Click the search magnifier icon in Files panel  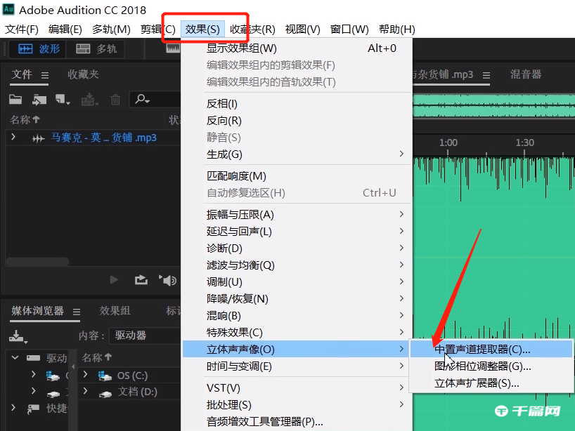tap(141, 100)
